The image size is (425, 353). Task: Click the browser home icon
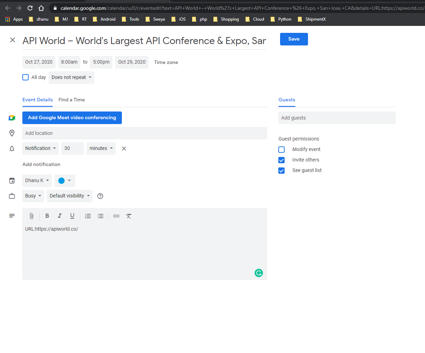click(x=41, y=8)
